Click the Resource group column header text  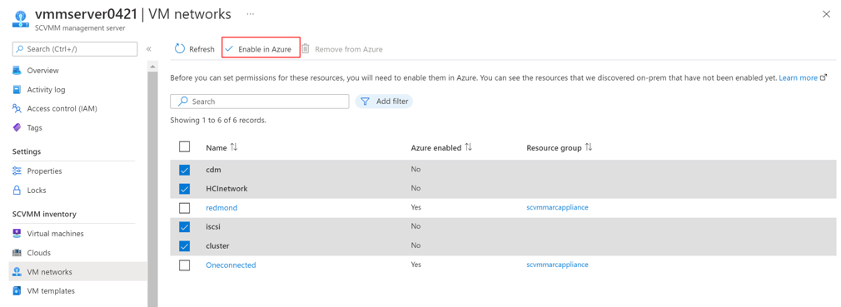(x=554, y=148)
